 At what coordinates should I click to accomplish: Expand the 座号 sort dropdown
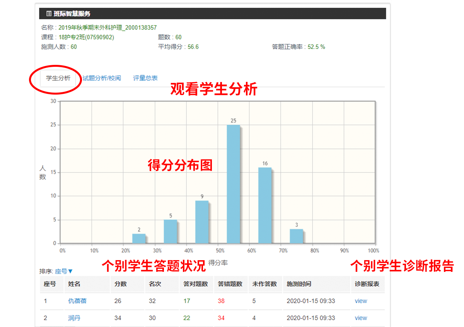[x=64, y=271]
